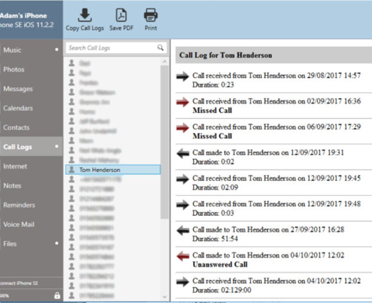This screenshot has height=303, width=372.
Task: Open the Voice Mail section
Action: coord(31,224)
